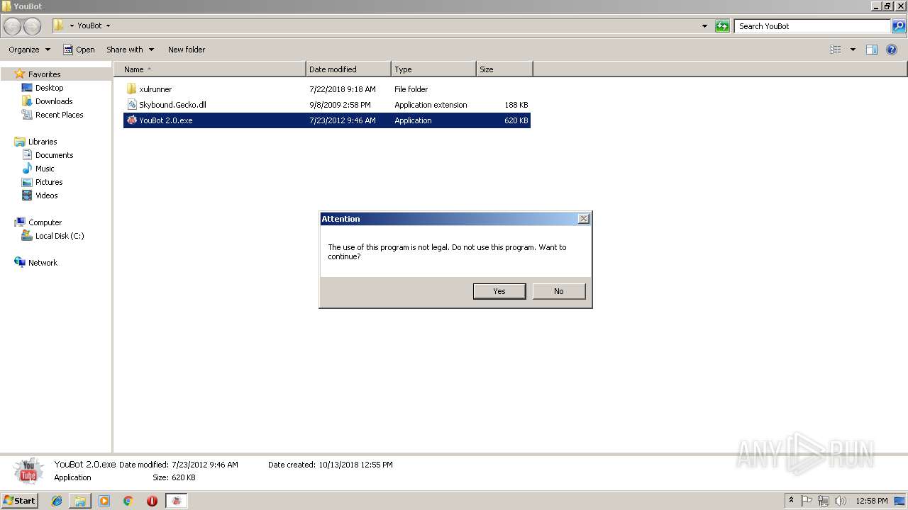Click the YouTube thumbnail in details pane
908x510 pixels.
click(x=28, y=471)
